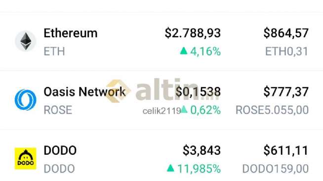The width and height of the screenshot is (323, 181).
Task: Select the ROSE ticker label
Action: pos(58,110)
